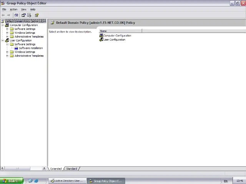The height and width of the screenshot is (184, 246).
Task: Click the Software Installation icon in tree
Action: coord(16,48)
